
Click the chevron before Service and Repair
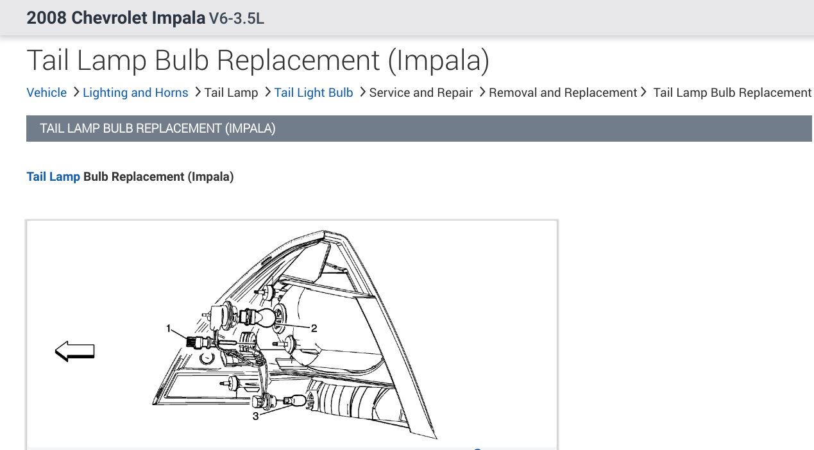click(x=362, y=92)
